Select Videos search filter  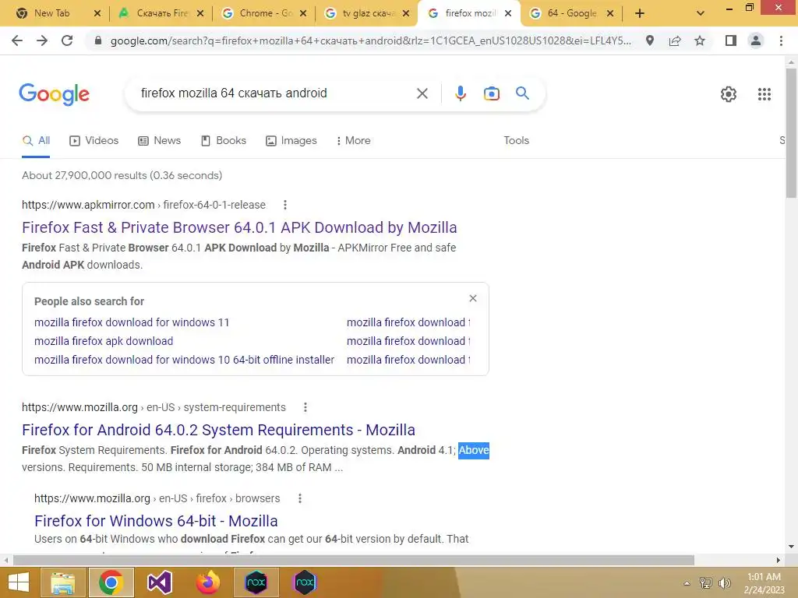click(94, 141)
